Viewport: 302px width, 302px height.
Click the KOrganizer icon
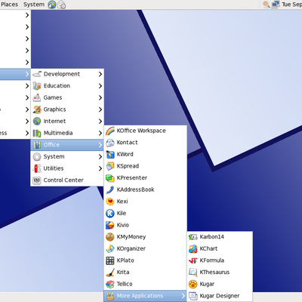pyautogui.click(x=110, y=248)
